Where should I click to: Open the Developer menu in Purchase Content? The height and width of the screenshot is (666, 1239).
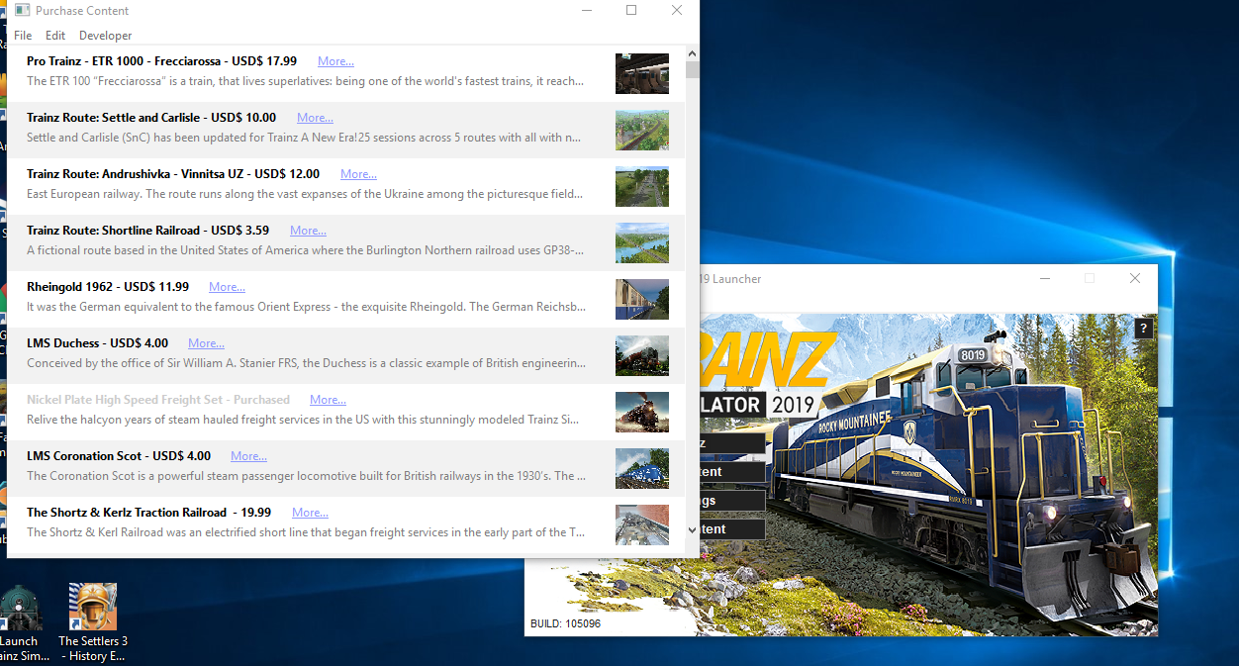[x=106, y=36]
